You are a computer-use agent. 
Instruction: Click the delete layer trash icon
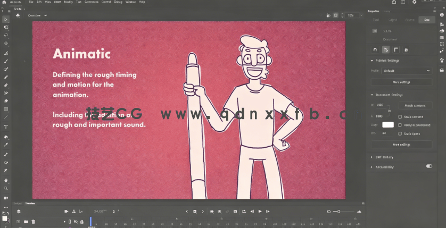click(34, 222)
